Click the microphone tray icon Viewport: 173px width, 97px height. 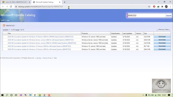(146, 95)
